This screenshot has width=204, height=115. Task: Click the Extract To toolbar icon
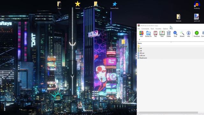coord(148,34)
